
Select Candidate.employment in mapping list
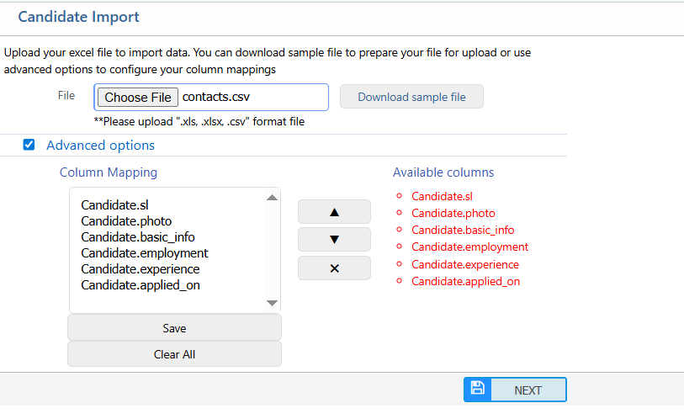click(145, 253)
